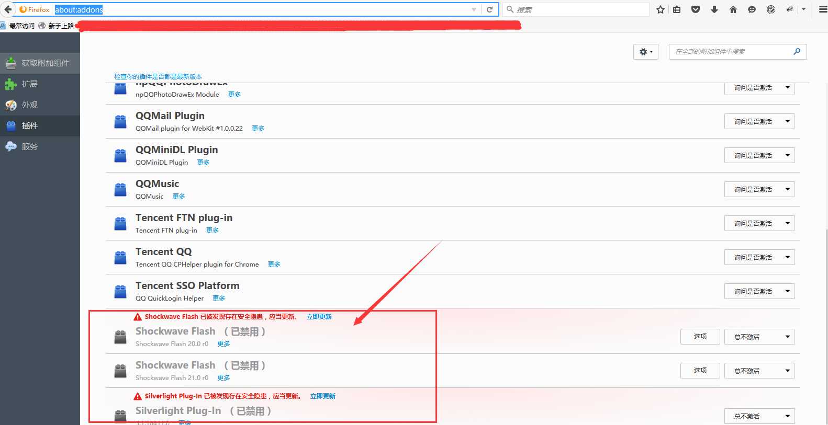Screen dimensions: 828x425
Task: Click the Silverlight red warning triangle icon
Action: point(138,396)
